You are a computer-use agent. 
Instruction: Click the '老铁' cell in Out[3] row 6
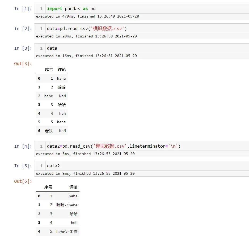pyautogui.click(x=49, y=131)
